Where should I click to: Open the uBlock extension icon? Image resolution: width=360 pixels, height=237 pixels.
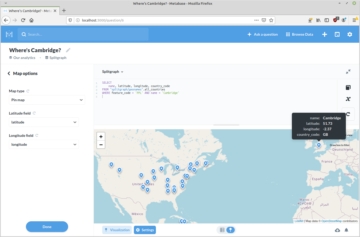coord(335,20)
